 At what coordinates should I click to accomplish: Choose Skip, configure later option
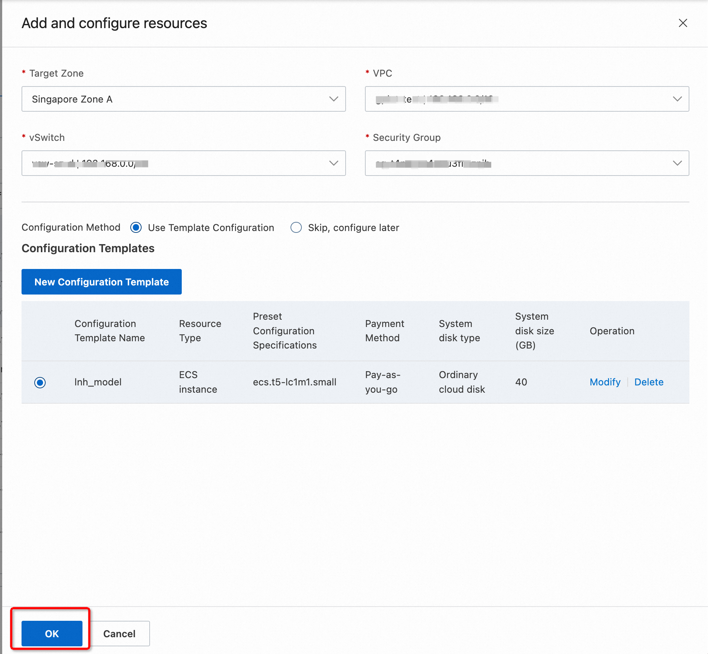(x=296, y=228)
